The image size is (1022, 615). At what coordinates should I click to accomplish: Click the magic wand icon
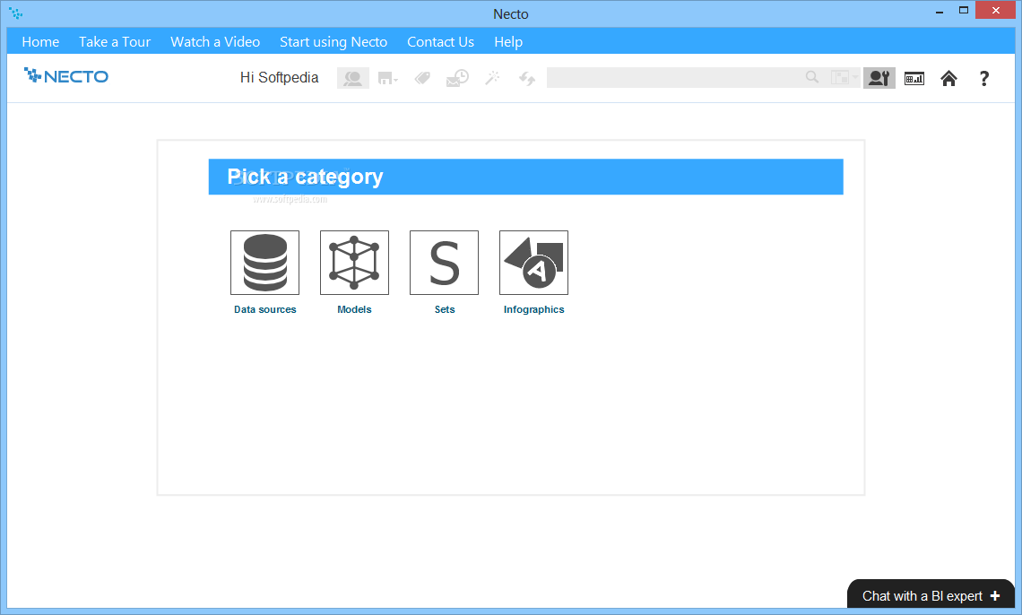click(493, 78)
